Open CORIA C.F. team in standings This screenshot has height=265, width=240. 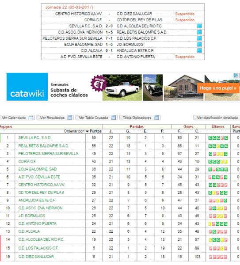click(x=27, y=161)
